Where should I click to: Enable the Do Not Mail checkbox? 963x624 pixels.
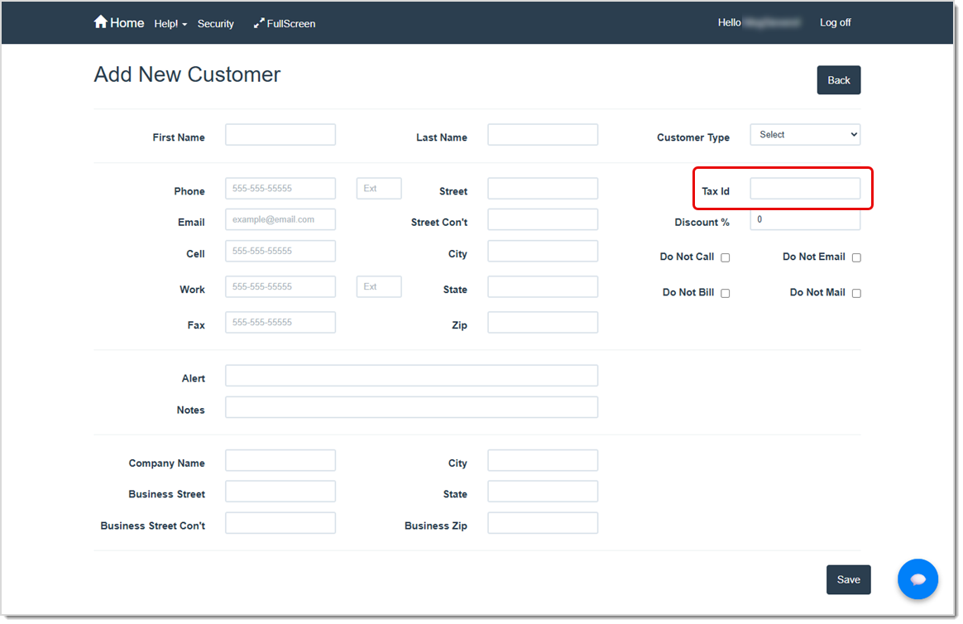pos(856,293)
